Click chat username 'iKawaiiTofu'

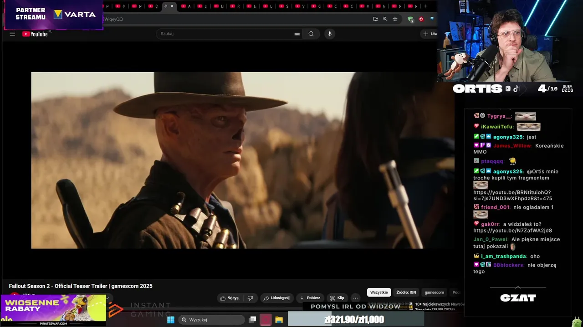(497, 127)
